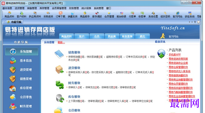Image resolution: width=205 pixels, height=113 pixels.
Task: Open 系统设置 toolbar icon
Action: tap(153, 15)
